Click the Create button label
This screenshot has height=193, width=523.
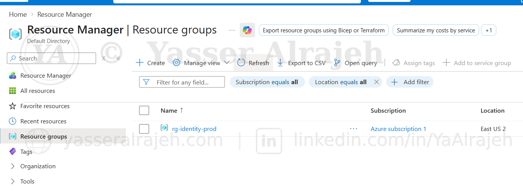pyautogui.click(x=156, y=63)
